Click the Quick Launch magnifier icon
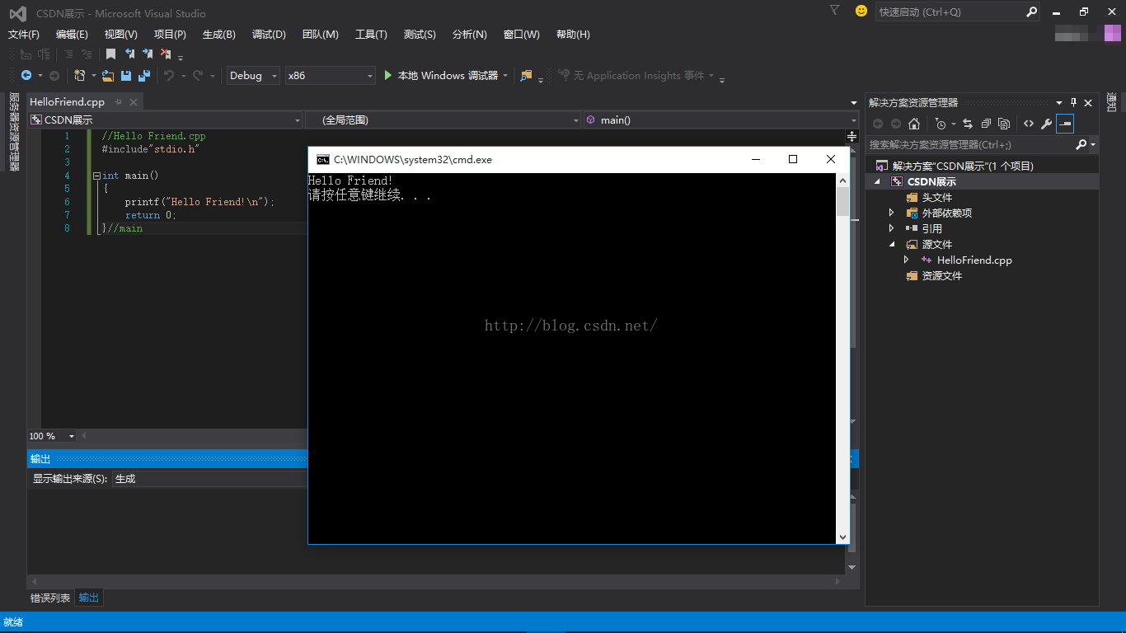Viewport: 1126px width, 633px height. pos(1031,12)
